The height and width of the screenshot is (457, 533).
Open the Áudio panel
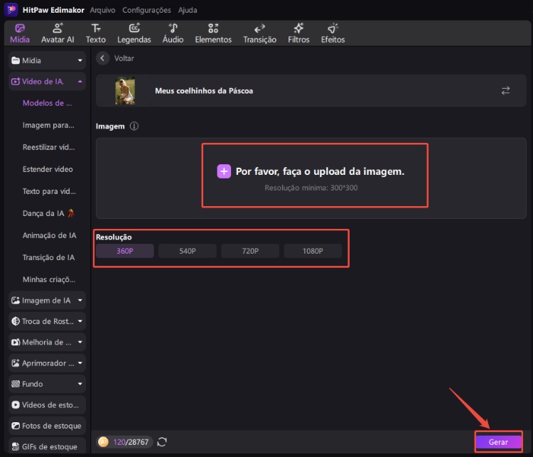coord(173,33)
